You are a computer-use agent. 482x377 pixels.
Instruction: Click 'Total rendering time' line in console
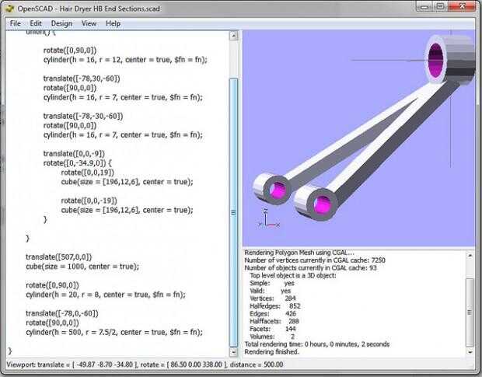(317, 344)
